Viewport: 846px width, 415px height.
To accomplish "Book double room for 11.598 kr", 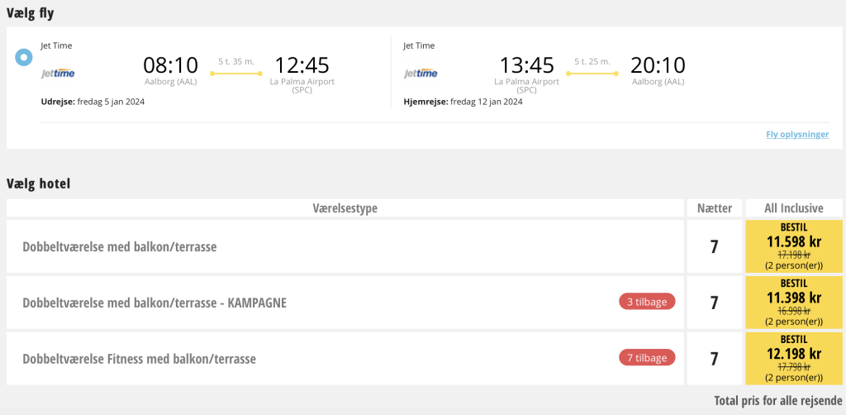I will [x=794, y=246].
